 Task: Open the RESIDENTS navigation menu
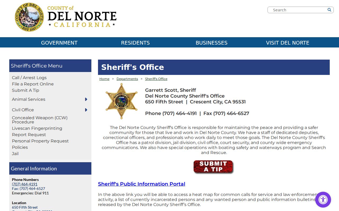point(135,43)
